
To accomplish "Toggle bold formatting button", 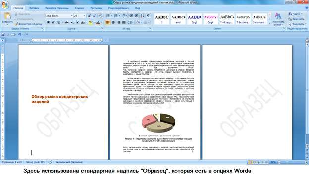I will coord(48,22).
